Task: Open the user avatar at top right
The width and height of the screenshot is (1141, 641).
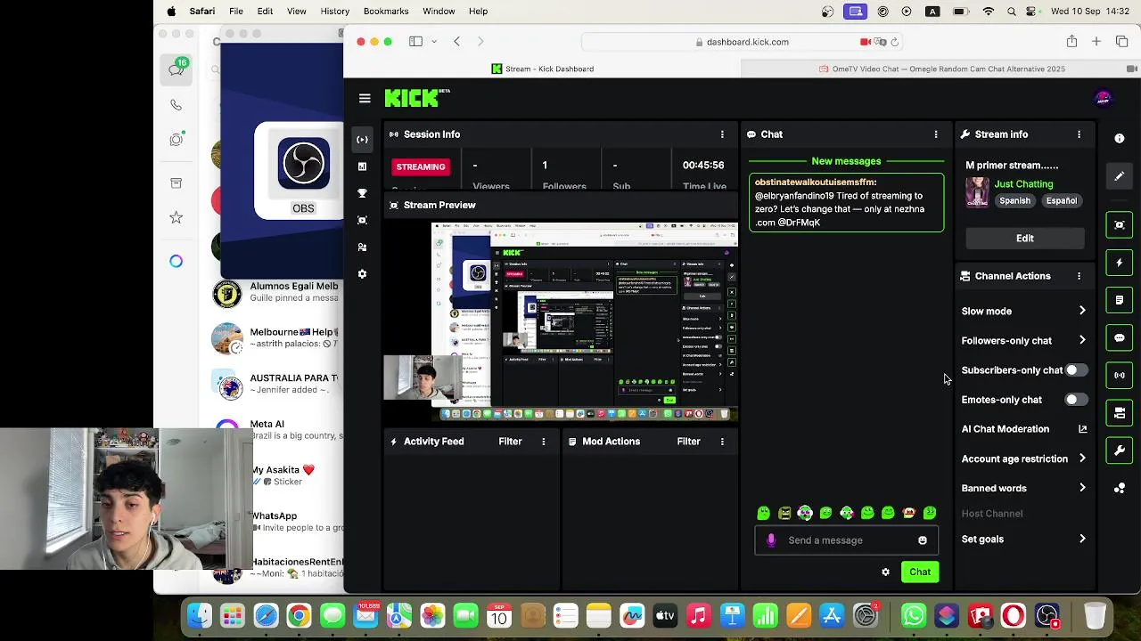Action: coord(1103,98)
